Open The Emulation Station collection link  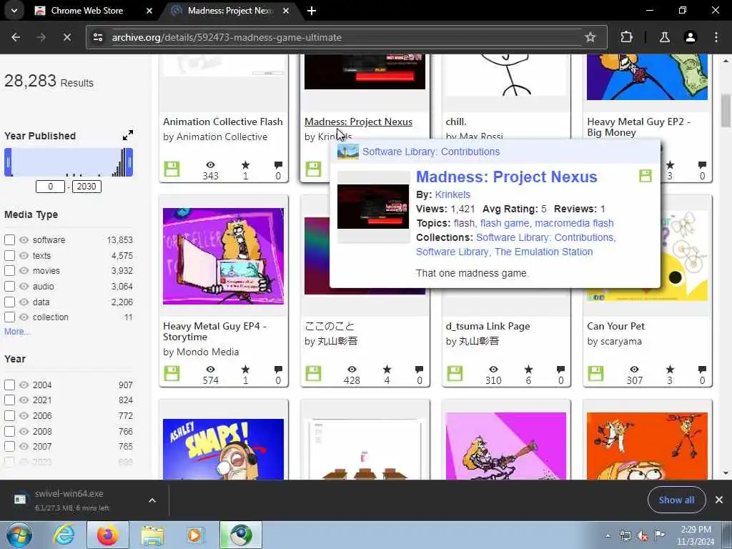click(543, 252)
